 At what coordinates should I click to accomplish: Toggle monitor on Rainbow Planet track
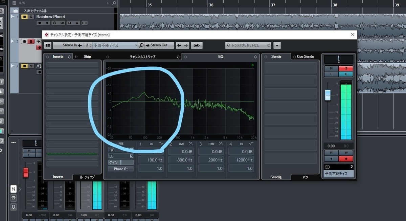point(47,23)
